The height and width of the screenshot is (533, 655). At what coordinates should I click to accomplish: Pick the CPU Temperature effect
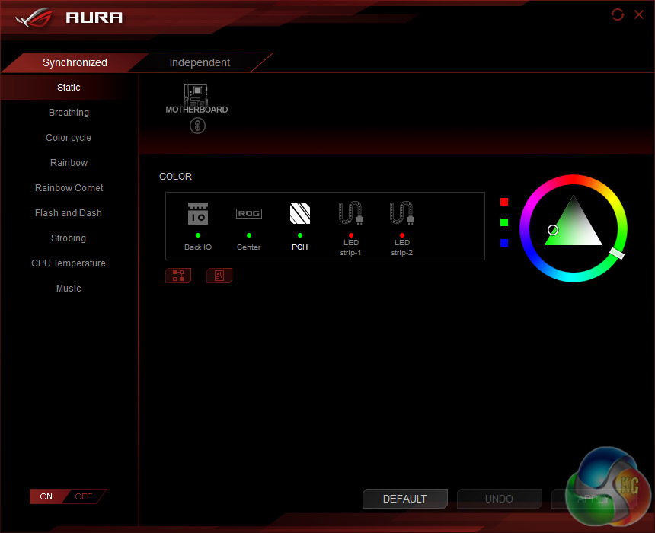click(x=69, y=263)
